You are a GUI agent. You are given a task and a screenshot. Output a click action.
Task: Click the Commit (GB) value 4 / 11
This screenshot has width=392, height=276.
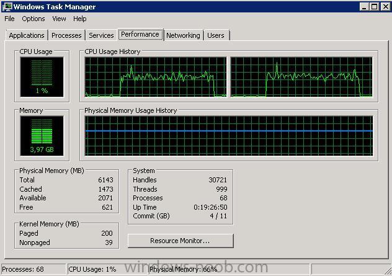coord(218,216)
